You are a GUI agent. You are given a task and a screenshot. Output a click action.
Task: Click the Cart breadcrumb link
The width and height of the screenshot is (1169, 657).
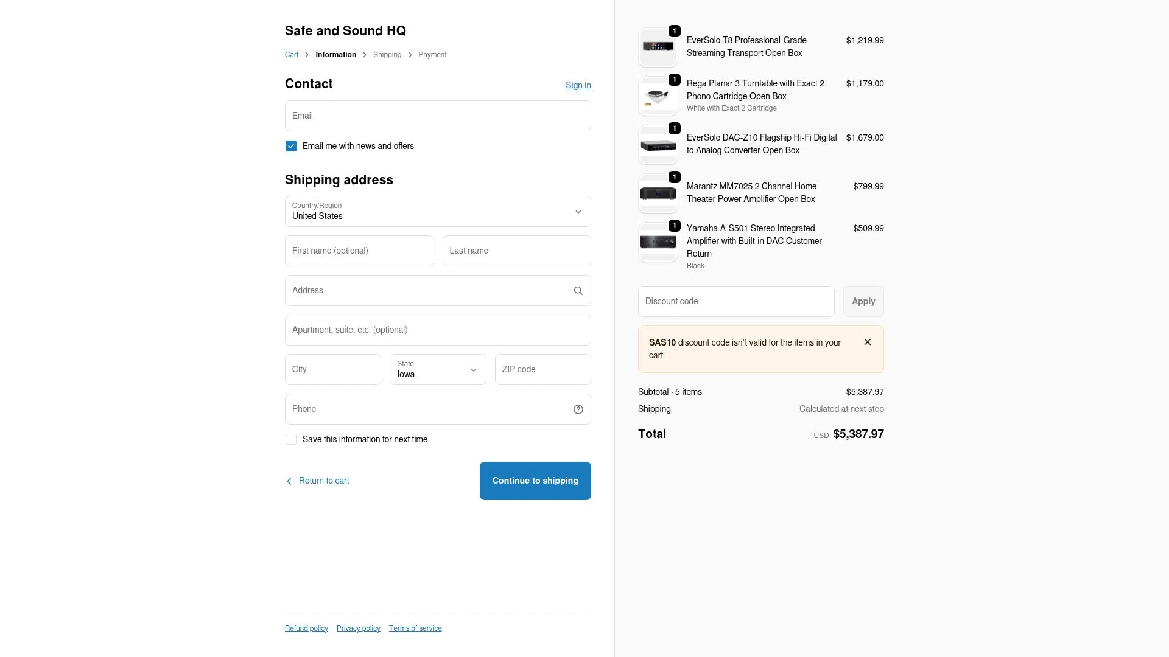(x=292, y=54)
